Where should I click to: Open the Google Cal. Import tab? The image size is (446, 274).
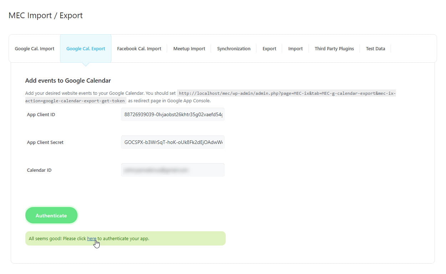[x=35, y=49]
